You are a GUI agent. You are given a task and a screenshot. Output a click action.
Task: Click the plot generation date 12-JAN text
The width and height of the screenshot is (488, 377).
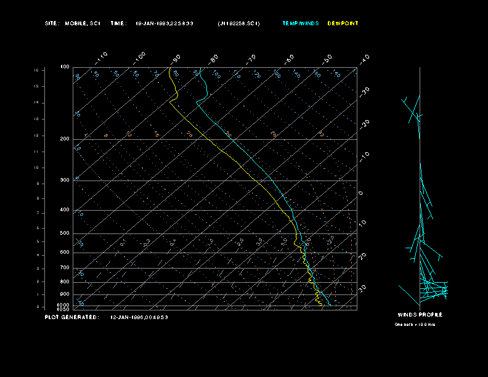[139, 317]
